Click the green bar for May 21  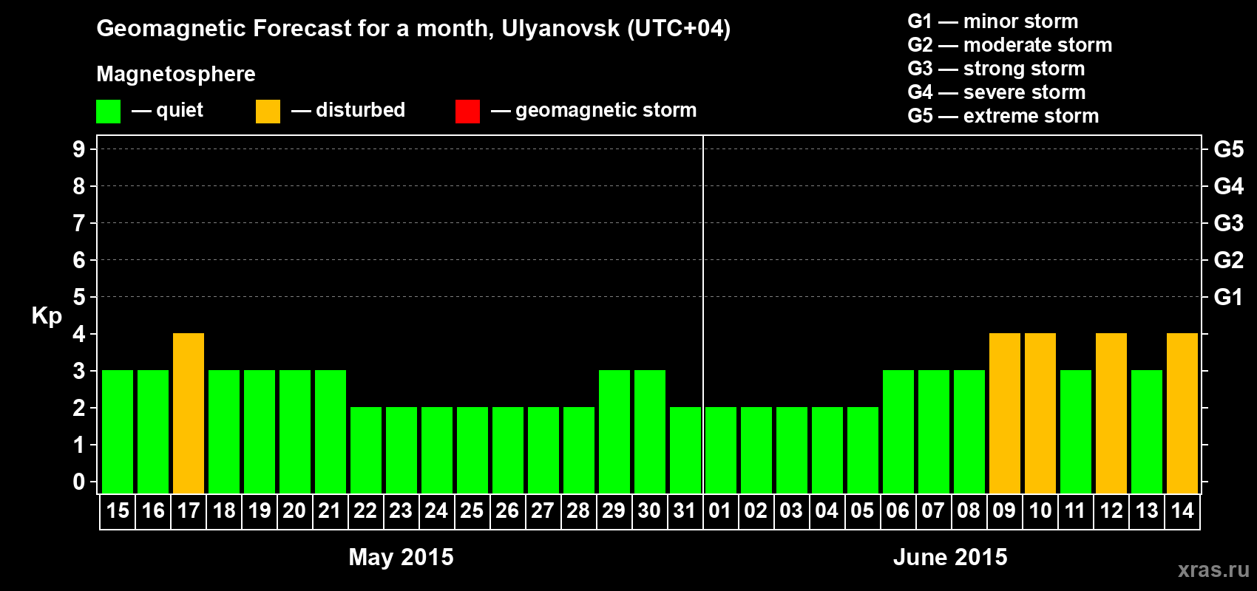[x=331, y=431]
